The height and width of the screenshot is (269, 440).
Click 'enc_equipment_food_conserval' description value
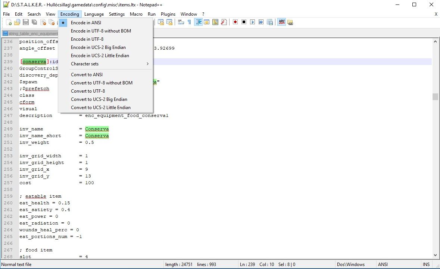coord(127,116)
